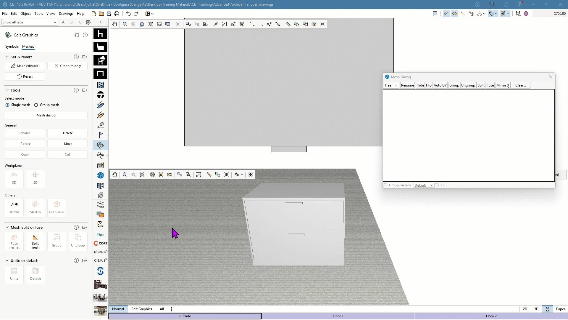The width and height of the screenshot is (568, 320).
Task: Click the Edit Graphics help question icon
Action: 85,35
